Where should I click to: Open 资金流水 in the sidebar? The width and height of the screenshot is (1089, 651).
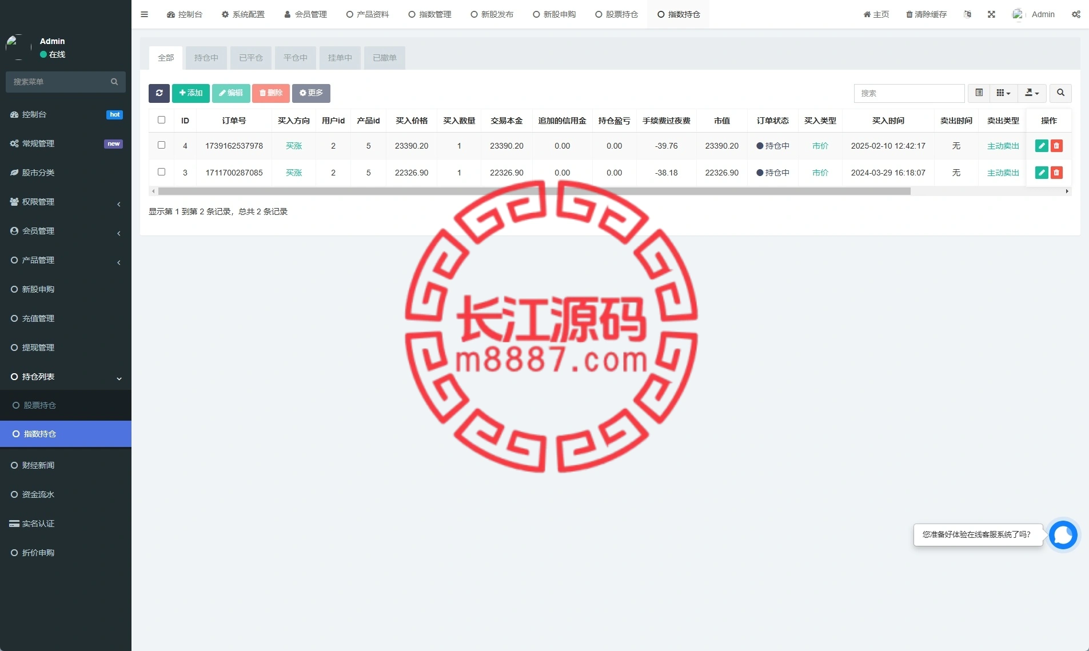(66, 494)
